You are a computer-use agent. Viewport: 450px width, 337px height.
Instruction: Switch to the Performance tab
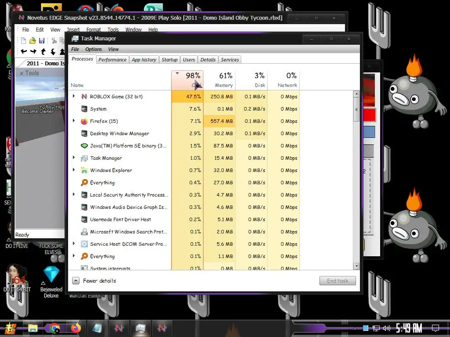coord(112,60)
